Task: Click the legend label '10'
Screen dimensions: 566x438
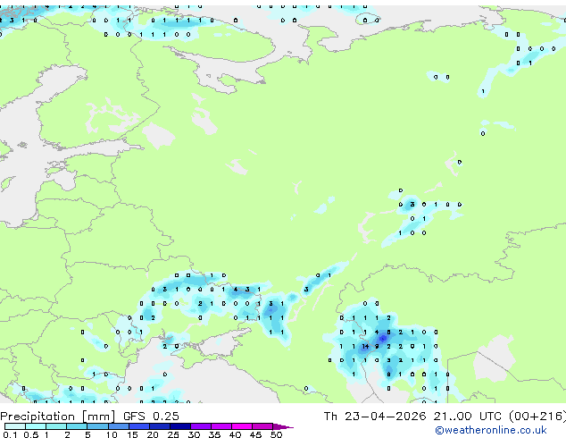Action: coord(112,434)
